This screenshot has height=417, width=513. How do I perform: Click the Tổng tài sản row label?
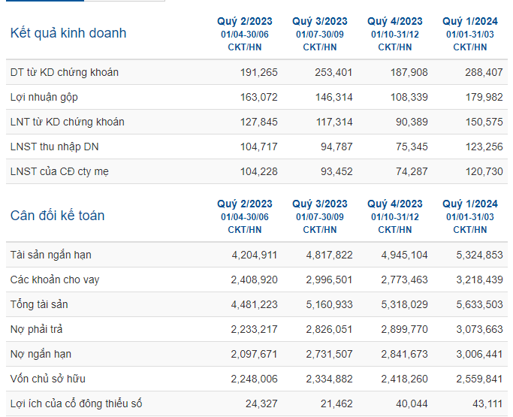click(x=39, y=304)
